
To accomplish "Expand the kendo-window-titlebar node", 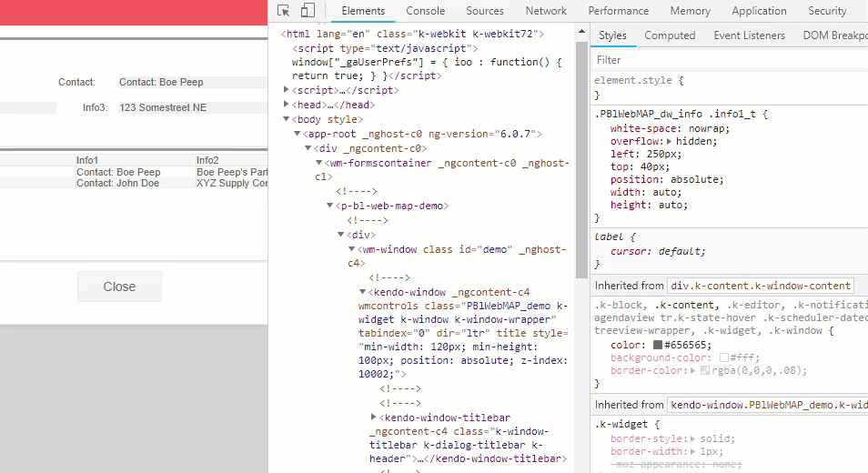I will tap(374, 418).
